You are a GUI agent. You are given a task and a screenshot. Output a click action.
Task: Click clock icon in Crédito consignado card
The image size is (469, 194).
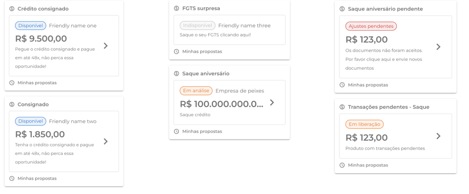[x=12, y=83]
